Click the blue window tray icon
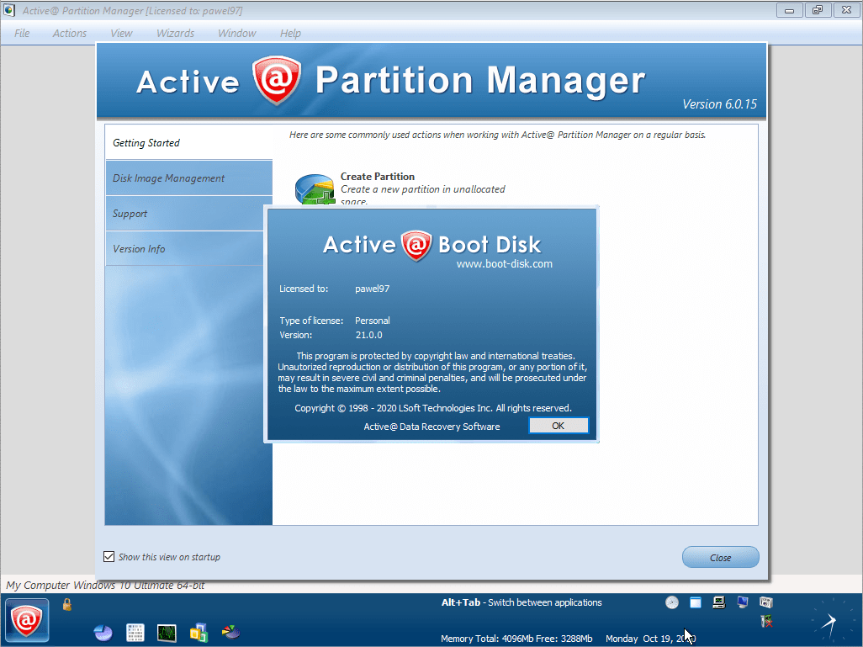The width and height of the screenshot is (863, 647). click(696, 602)
